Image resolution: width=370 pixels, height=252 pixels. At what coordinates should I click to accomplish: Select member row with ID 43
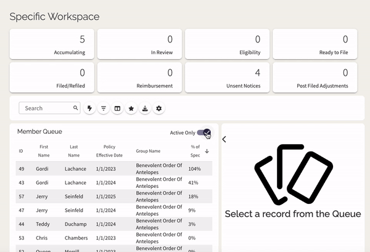pyautogui.click(x=114, y=183)
